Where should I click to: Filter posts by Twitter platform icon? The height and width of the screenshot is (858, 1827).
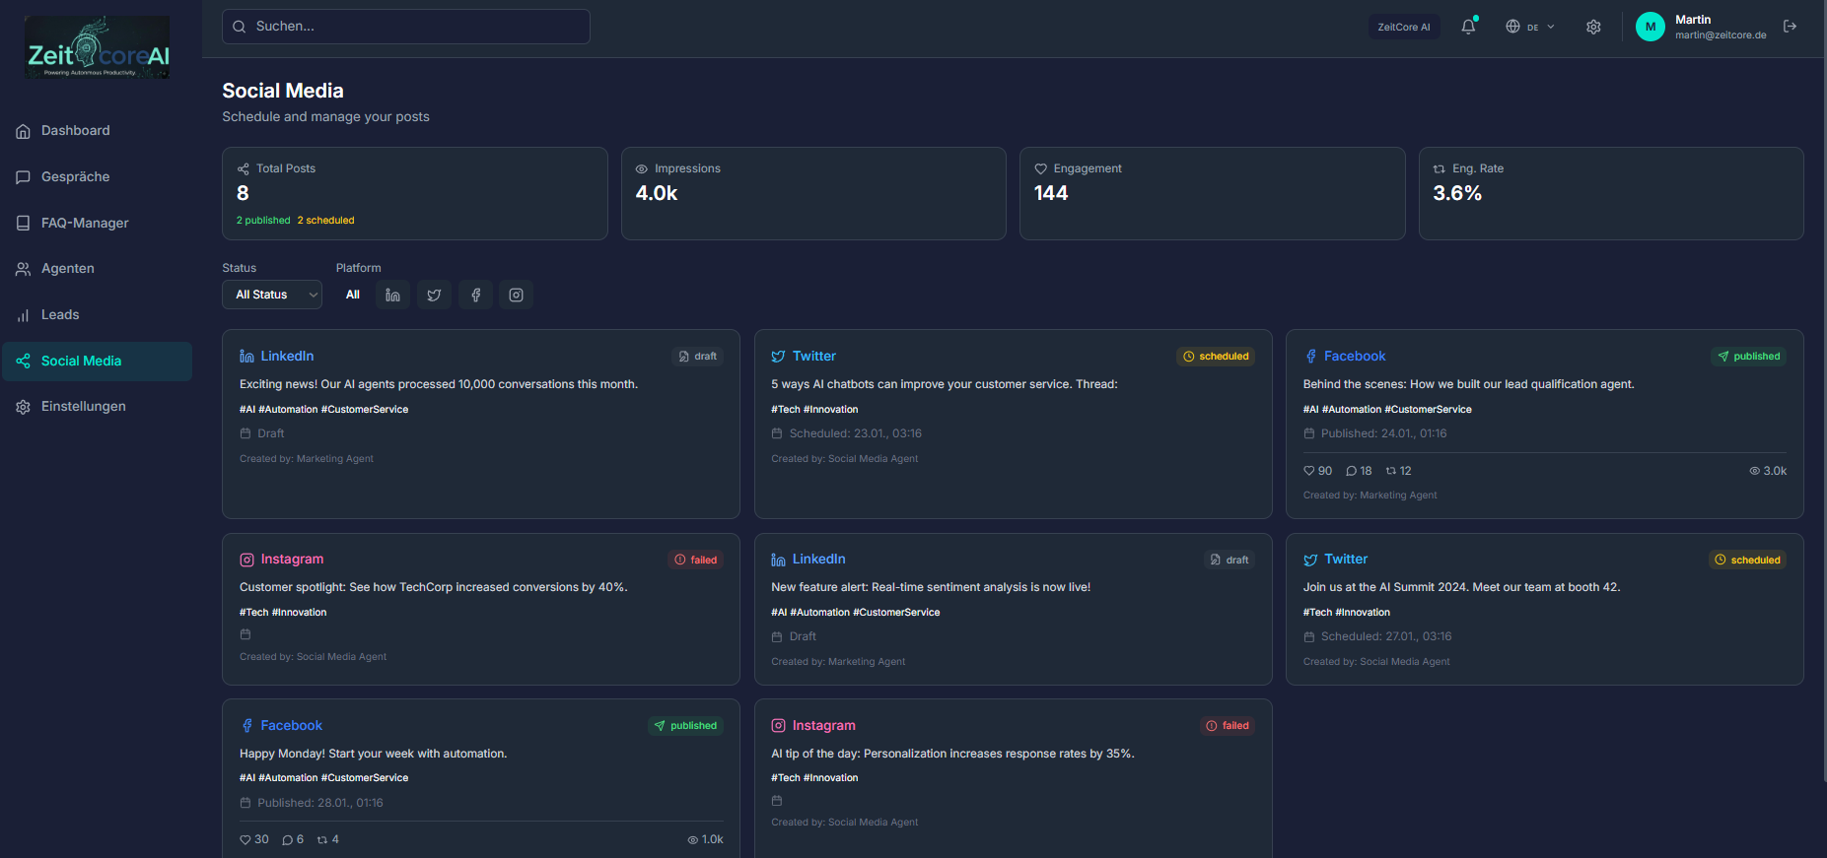pos(434,295)
